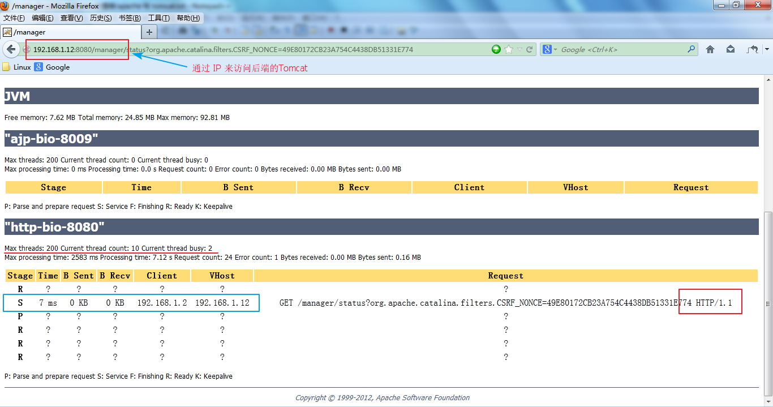Click Stage header in ajp-bio-8009 table

click(54, 187)
